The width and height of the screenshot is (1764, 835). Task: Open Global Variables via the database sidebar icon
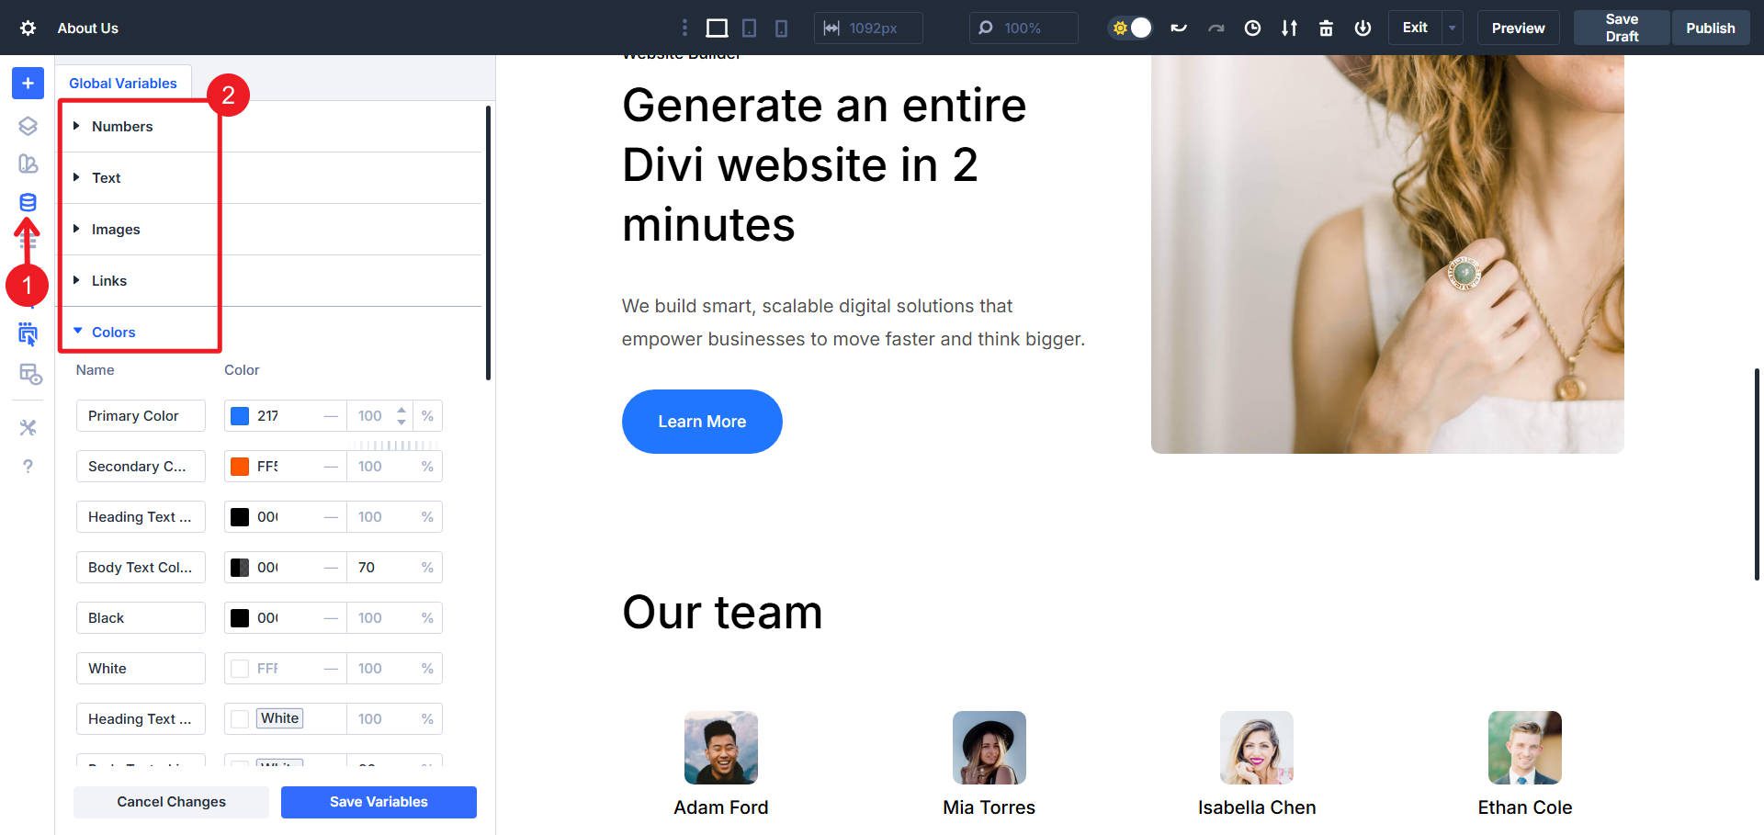[x=28, y=203]
